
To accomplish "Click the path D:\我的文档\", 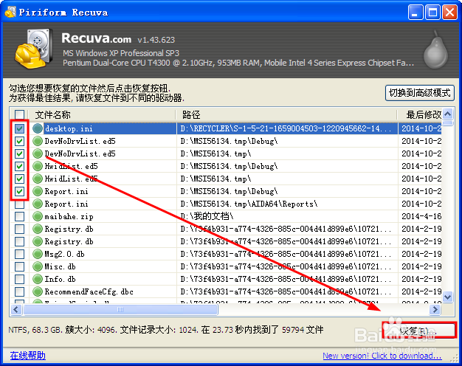I will pyautogui.click(x=207, y=217).
